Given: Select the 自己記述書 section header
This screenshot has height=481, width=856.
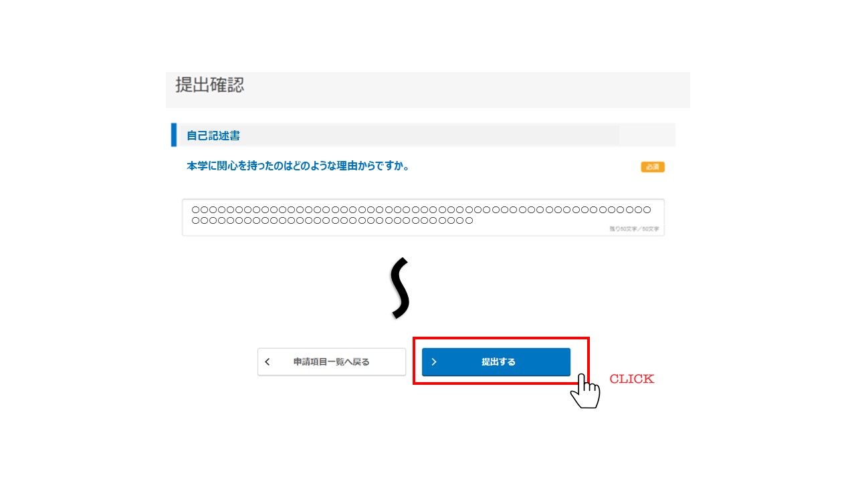Looking at the screenshot, I should pyautogui.click(x=213, y=135).
